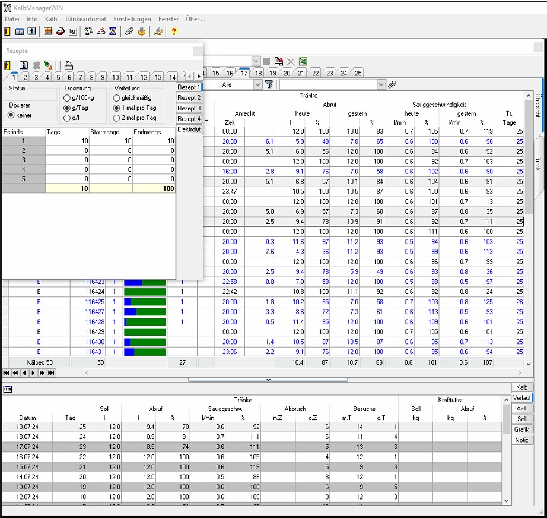Click the Tage cell for Periode 2
This screenshot has width=547, height=518.
pos(66,151)
